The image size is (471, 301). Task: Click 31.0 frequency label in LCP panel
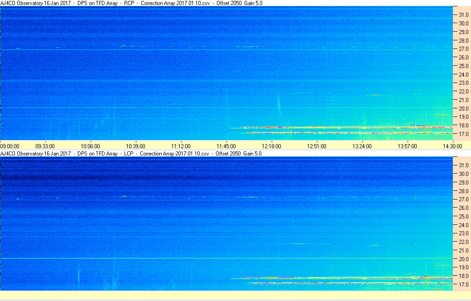coord(463,165)
